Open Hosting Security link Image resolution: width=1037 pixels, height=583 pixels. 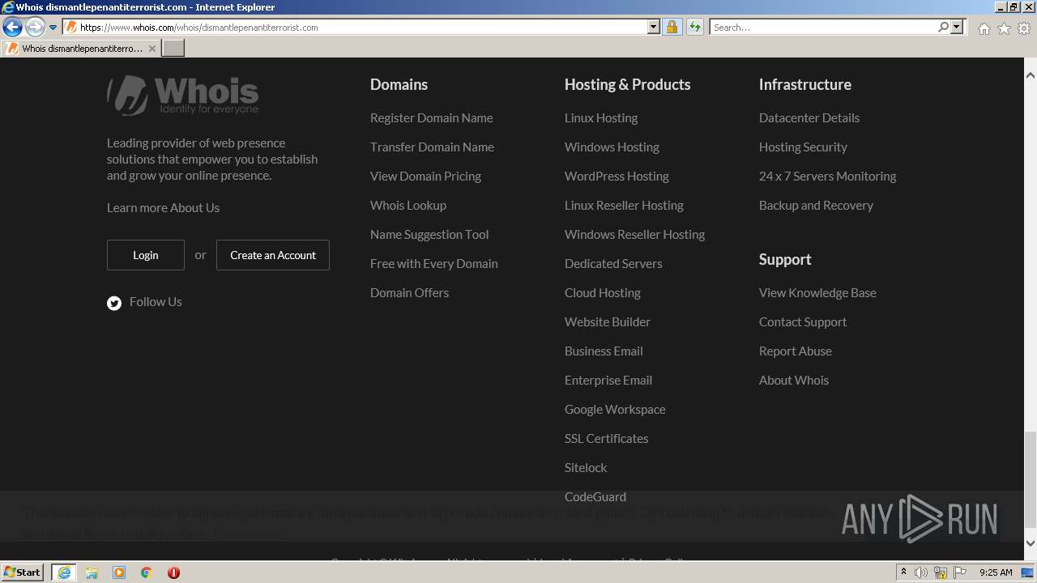803,147
